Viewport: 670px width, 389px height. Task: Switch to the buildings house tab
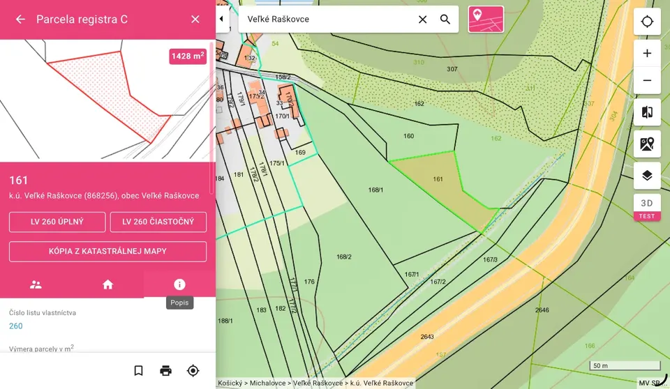(x=107, y=284)
